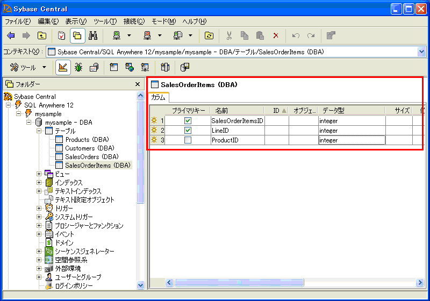
Task: Click the go up one level folder icon
Action: (41, 35)
